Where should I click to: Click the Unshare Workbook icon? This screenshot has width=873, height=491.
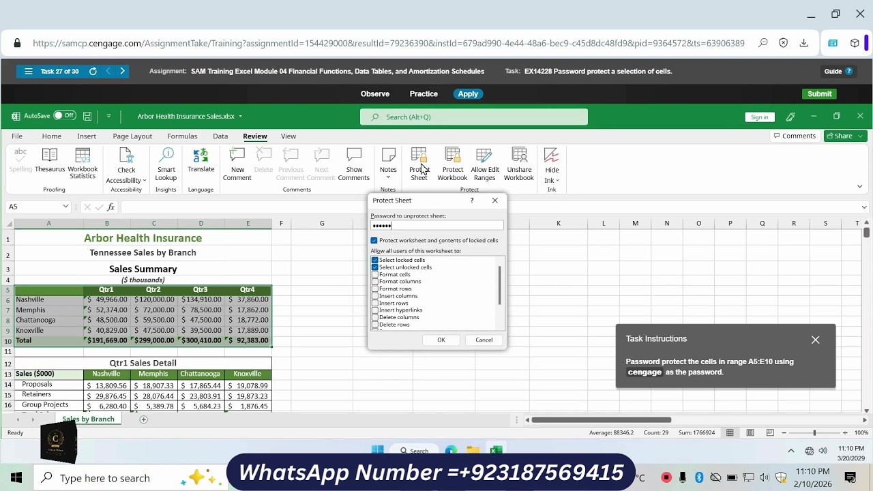[519, 164]
